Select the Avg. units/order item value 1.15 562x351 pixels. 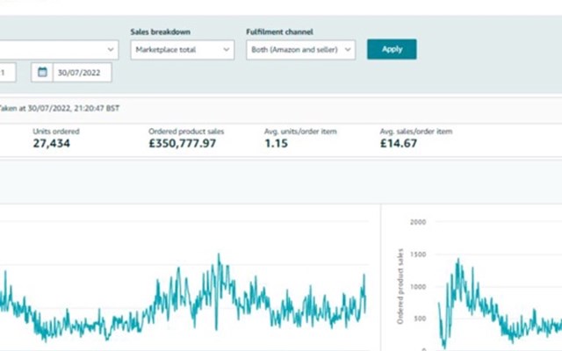[277, 143]
